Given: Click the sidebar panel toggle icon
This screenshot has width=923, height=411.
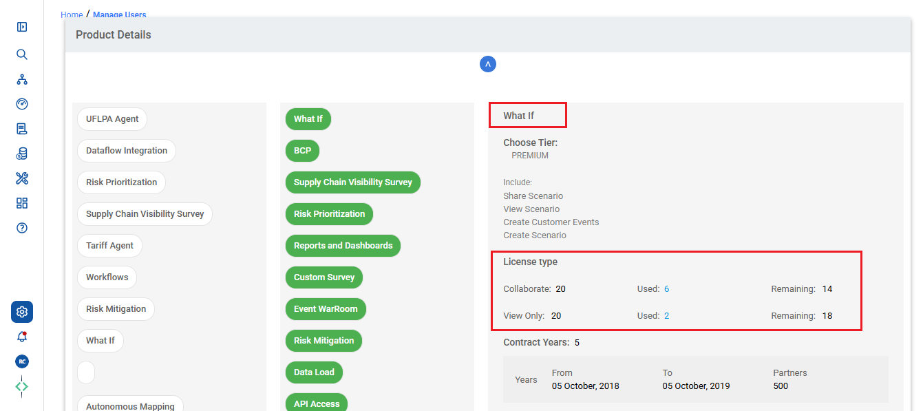Looking at the screenshot, I should (22, 27).
